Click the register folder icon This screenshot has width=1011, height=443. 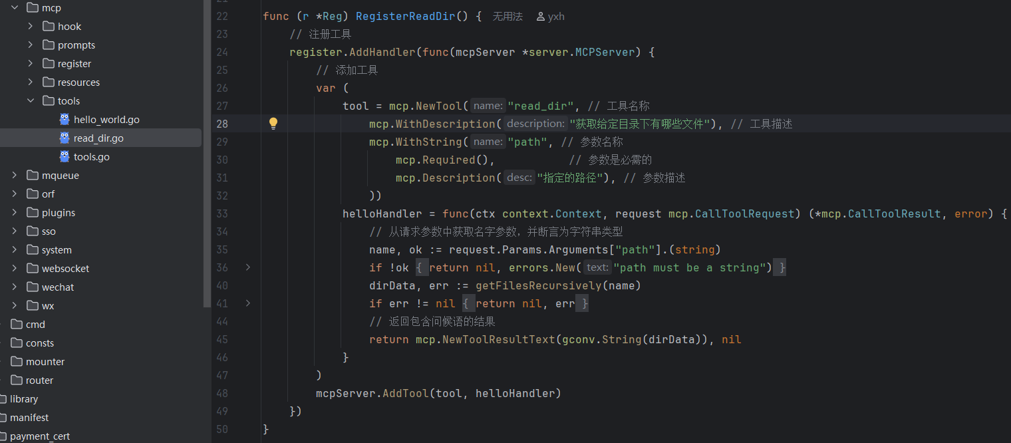point(48,64)
